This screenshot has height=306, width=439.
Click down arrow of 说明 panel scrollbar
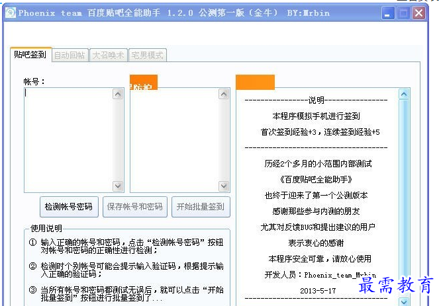404,301
